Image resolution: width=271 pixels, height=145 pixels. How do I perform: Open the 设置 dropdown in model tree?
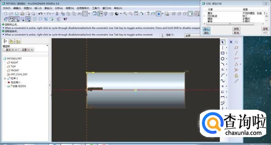(26, 50)
